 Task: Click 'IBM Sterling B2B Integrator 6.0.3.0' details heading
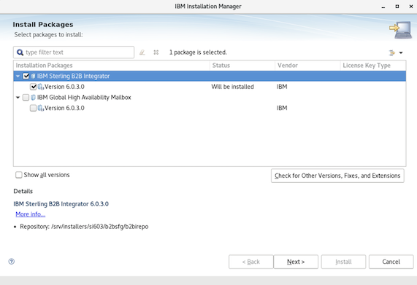pyautogui.click(x=61, y=204)
